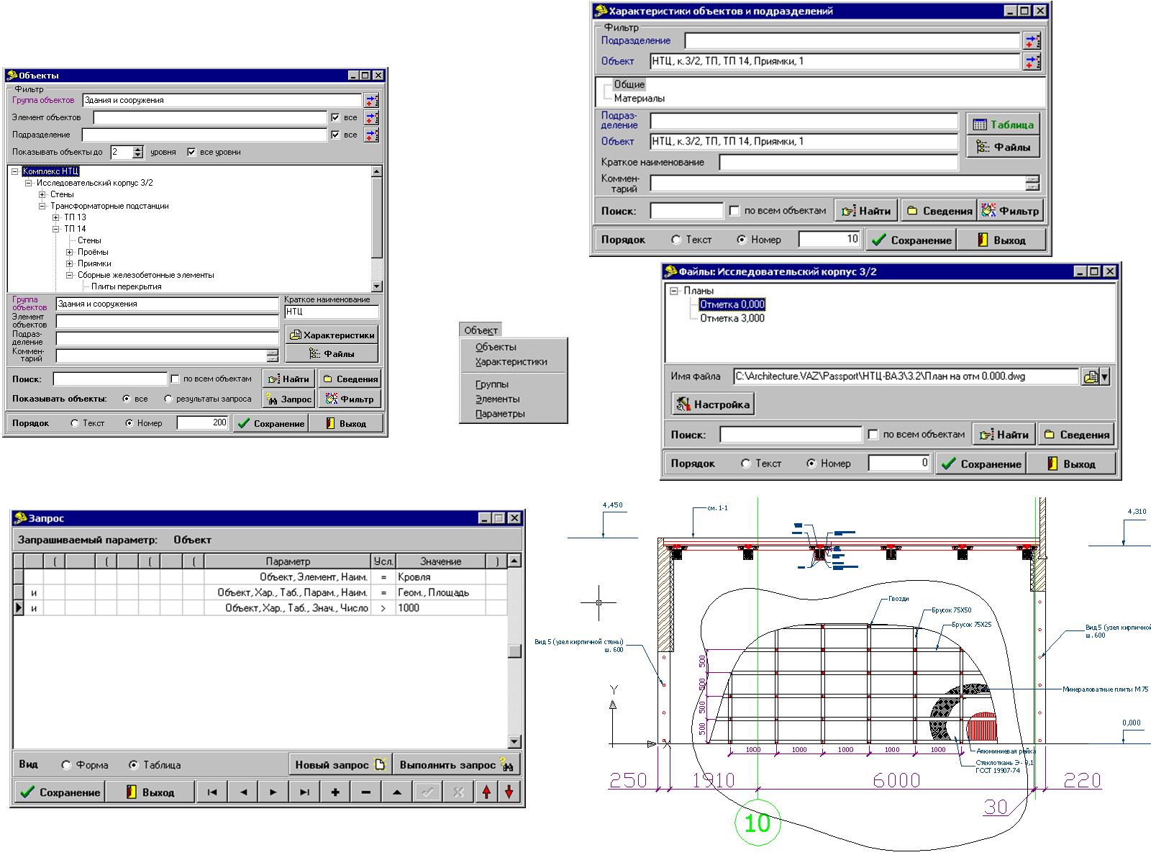Click Таблица button in Характеристики window
Image resolution: width=1151 pixels, height=855 pixels.
coord(1003,125)
